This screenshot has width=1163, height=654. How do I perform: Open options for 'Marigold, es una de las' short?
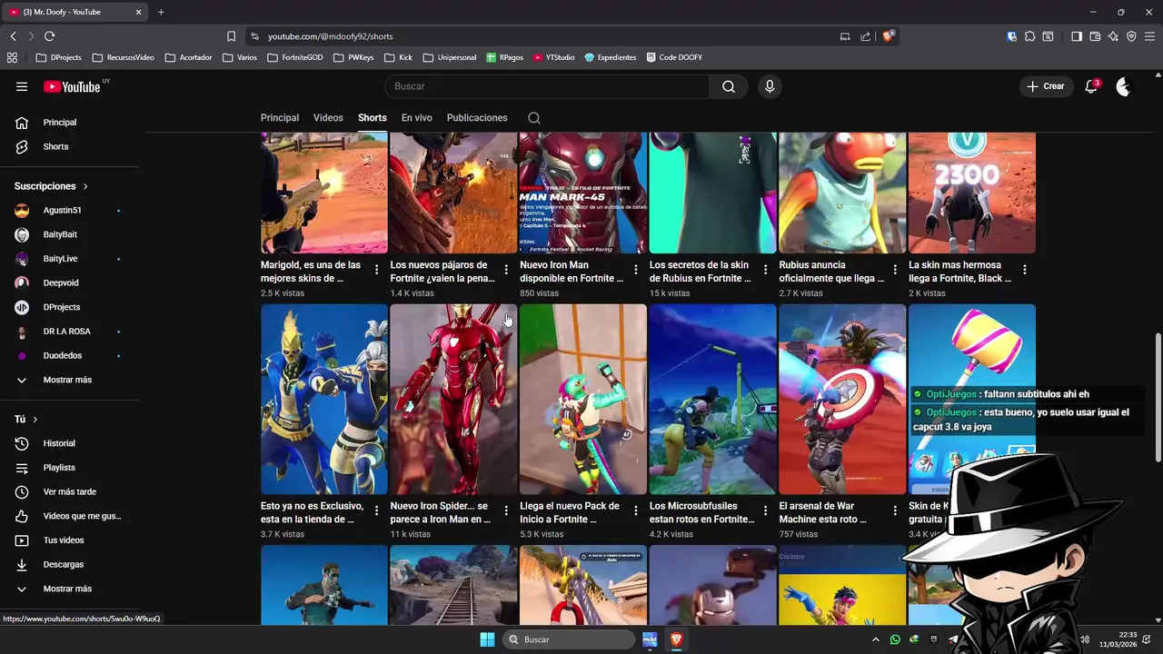[377, 270]
